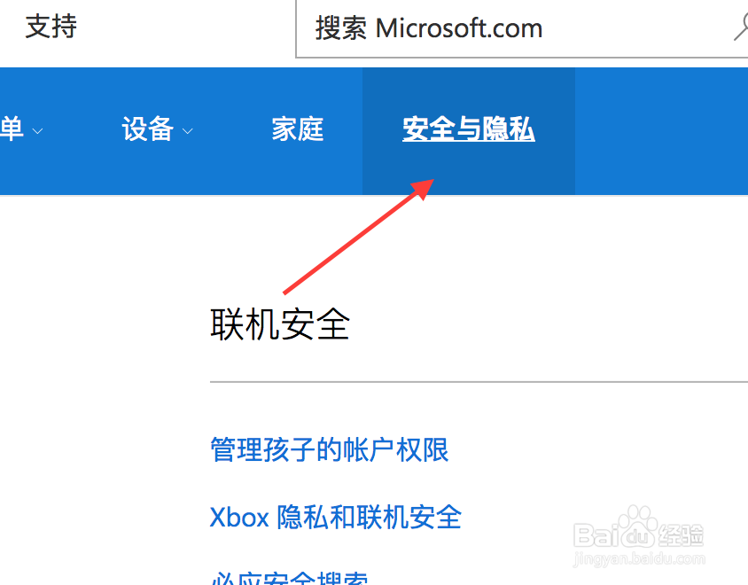Screen dimensions: 748x585
Task: Click the 经验 watermark text
Action: pos(682,535)
